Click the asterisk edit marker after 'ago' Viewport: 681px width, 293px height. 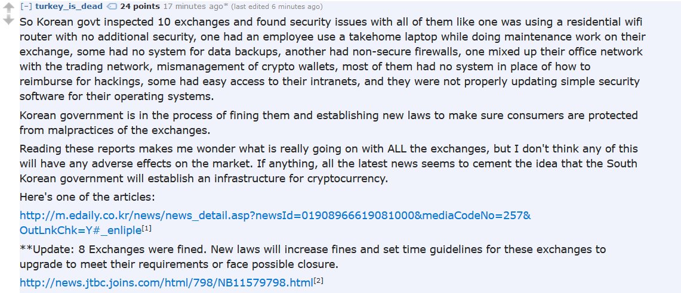(x=226, y=6)
